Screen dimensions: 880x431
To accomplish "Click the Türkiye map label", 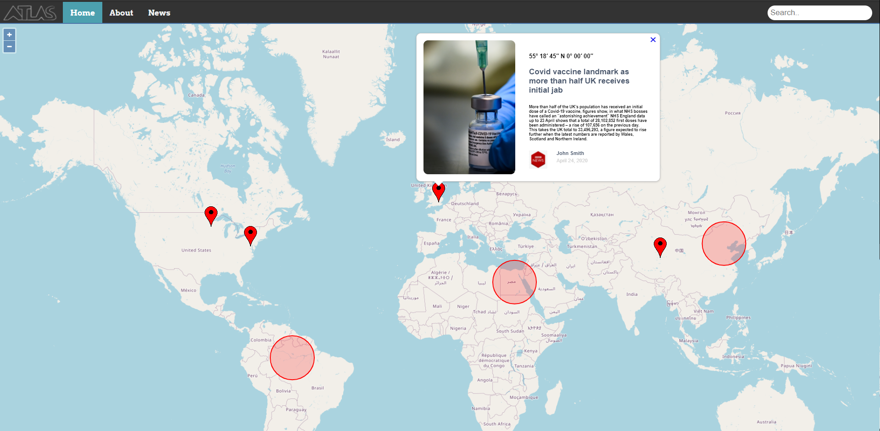I will point(526,246).
